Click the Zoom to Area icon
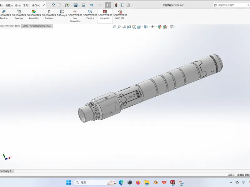 pos(119,27)
